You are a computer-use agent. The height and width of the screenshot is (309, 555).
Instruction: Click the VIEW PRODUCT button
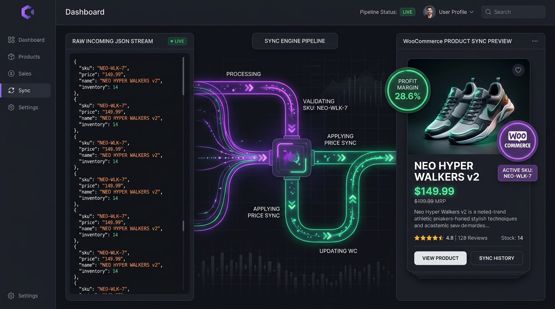[440, 258]
